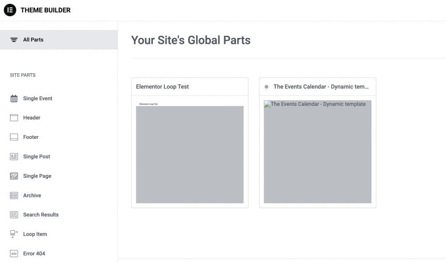Open The Events Calendar card title
The width and height of the screenshot is (446, 263).
click(321, 87)
